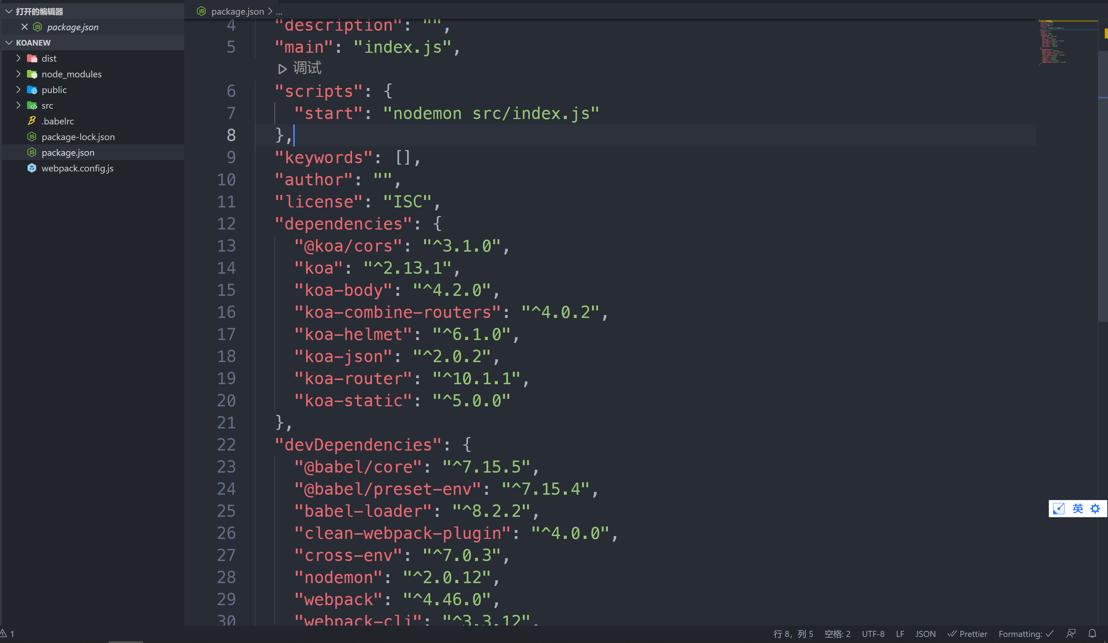This screenshot has height=643, width=1108.
Task: Click the Node icon in the breadcrumb
Action: [201, 11]
